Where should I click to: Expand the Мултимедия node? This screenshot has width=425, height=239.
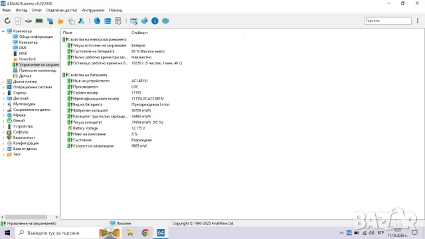tap(3, 104)
